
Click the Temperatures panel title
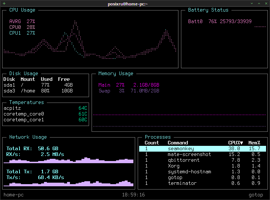point(27,103)
